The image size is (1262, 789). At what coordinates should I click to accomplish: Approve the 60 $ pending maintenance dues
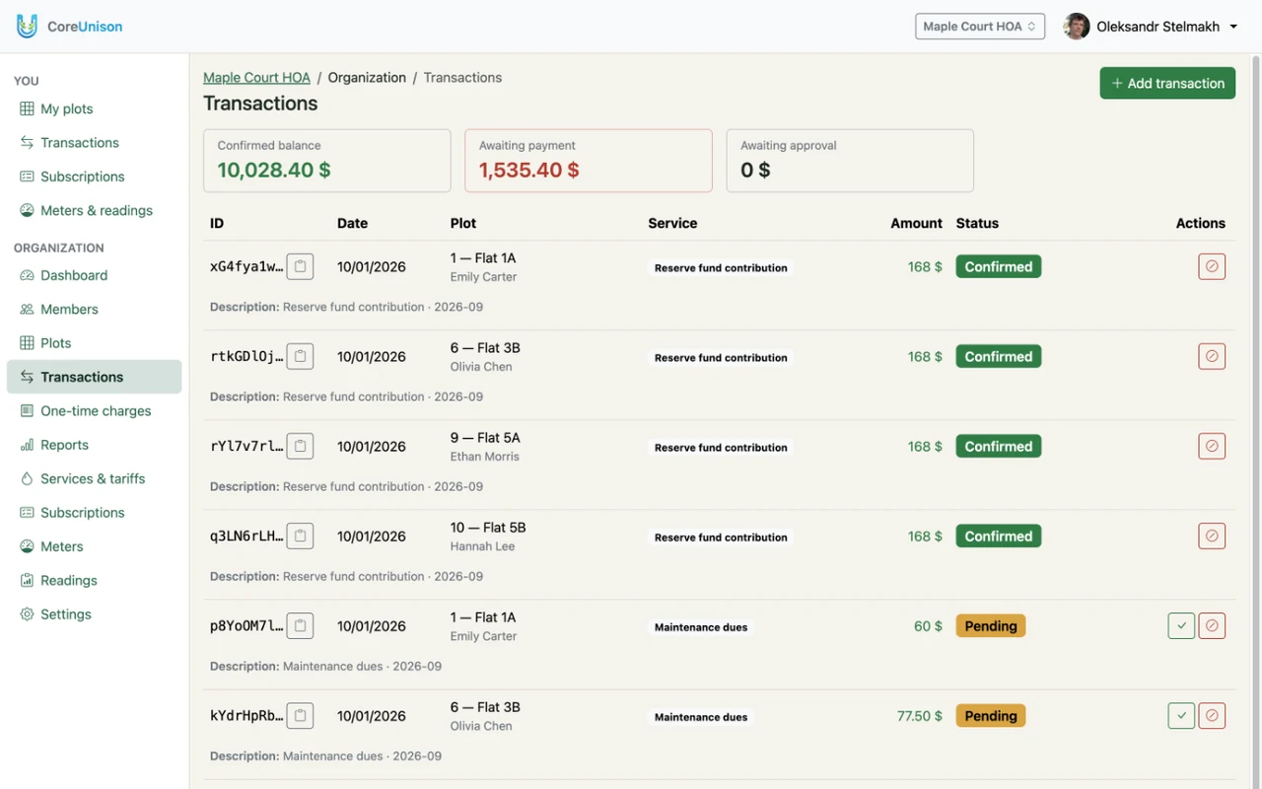click(x=1181, y=625)
